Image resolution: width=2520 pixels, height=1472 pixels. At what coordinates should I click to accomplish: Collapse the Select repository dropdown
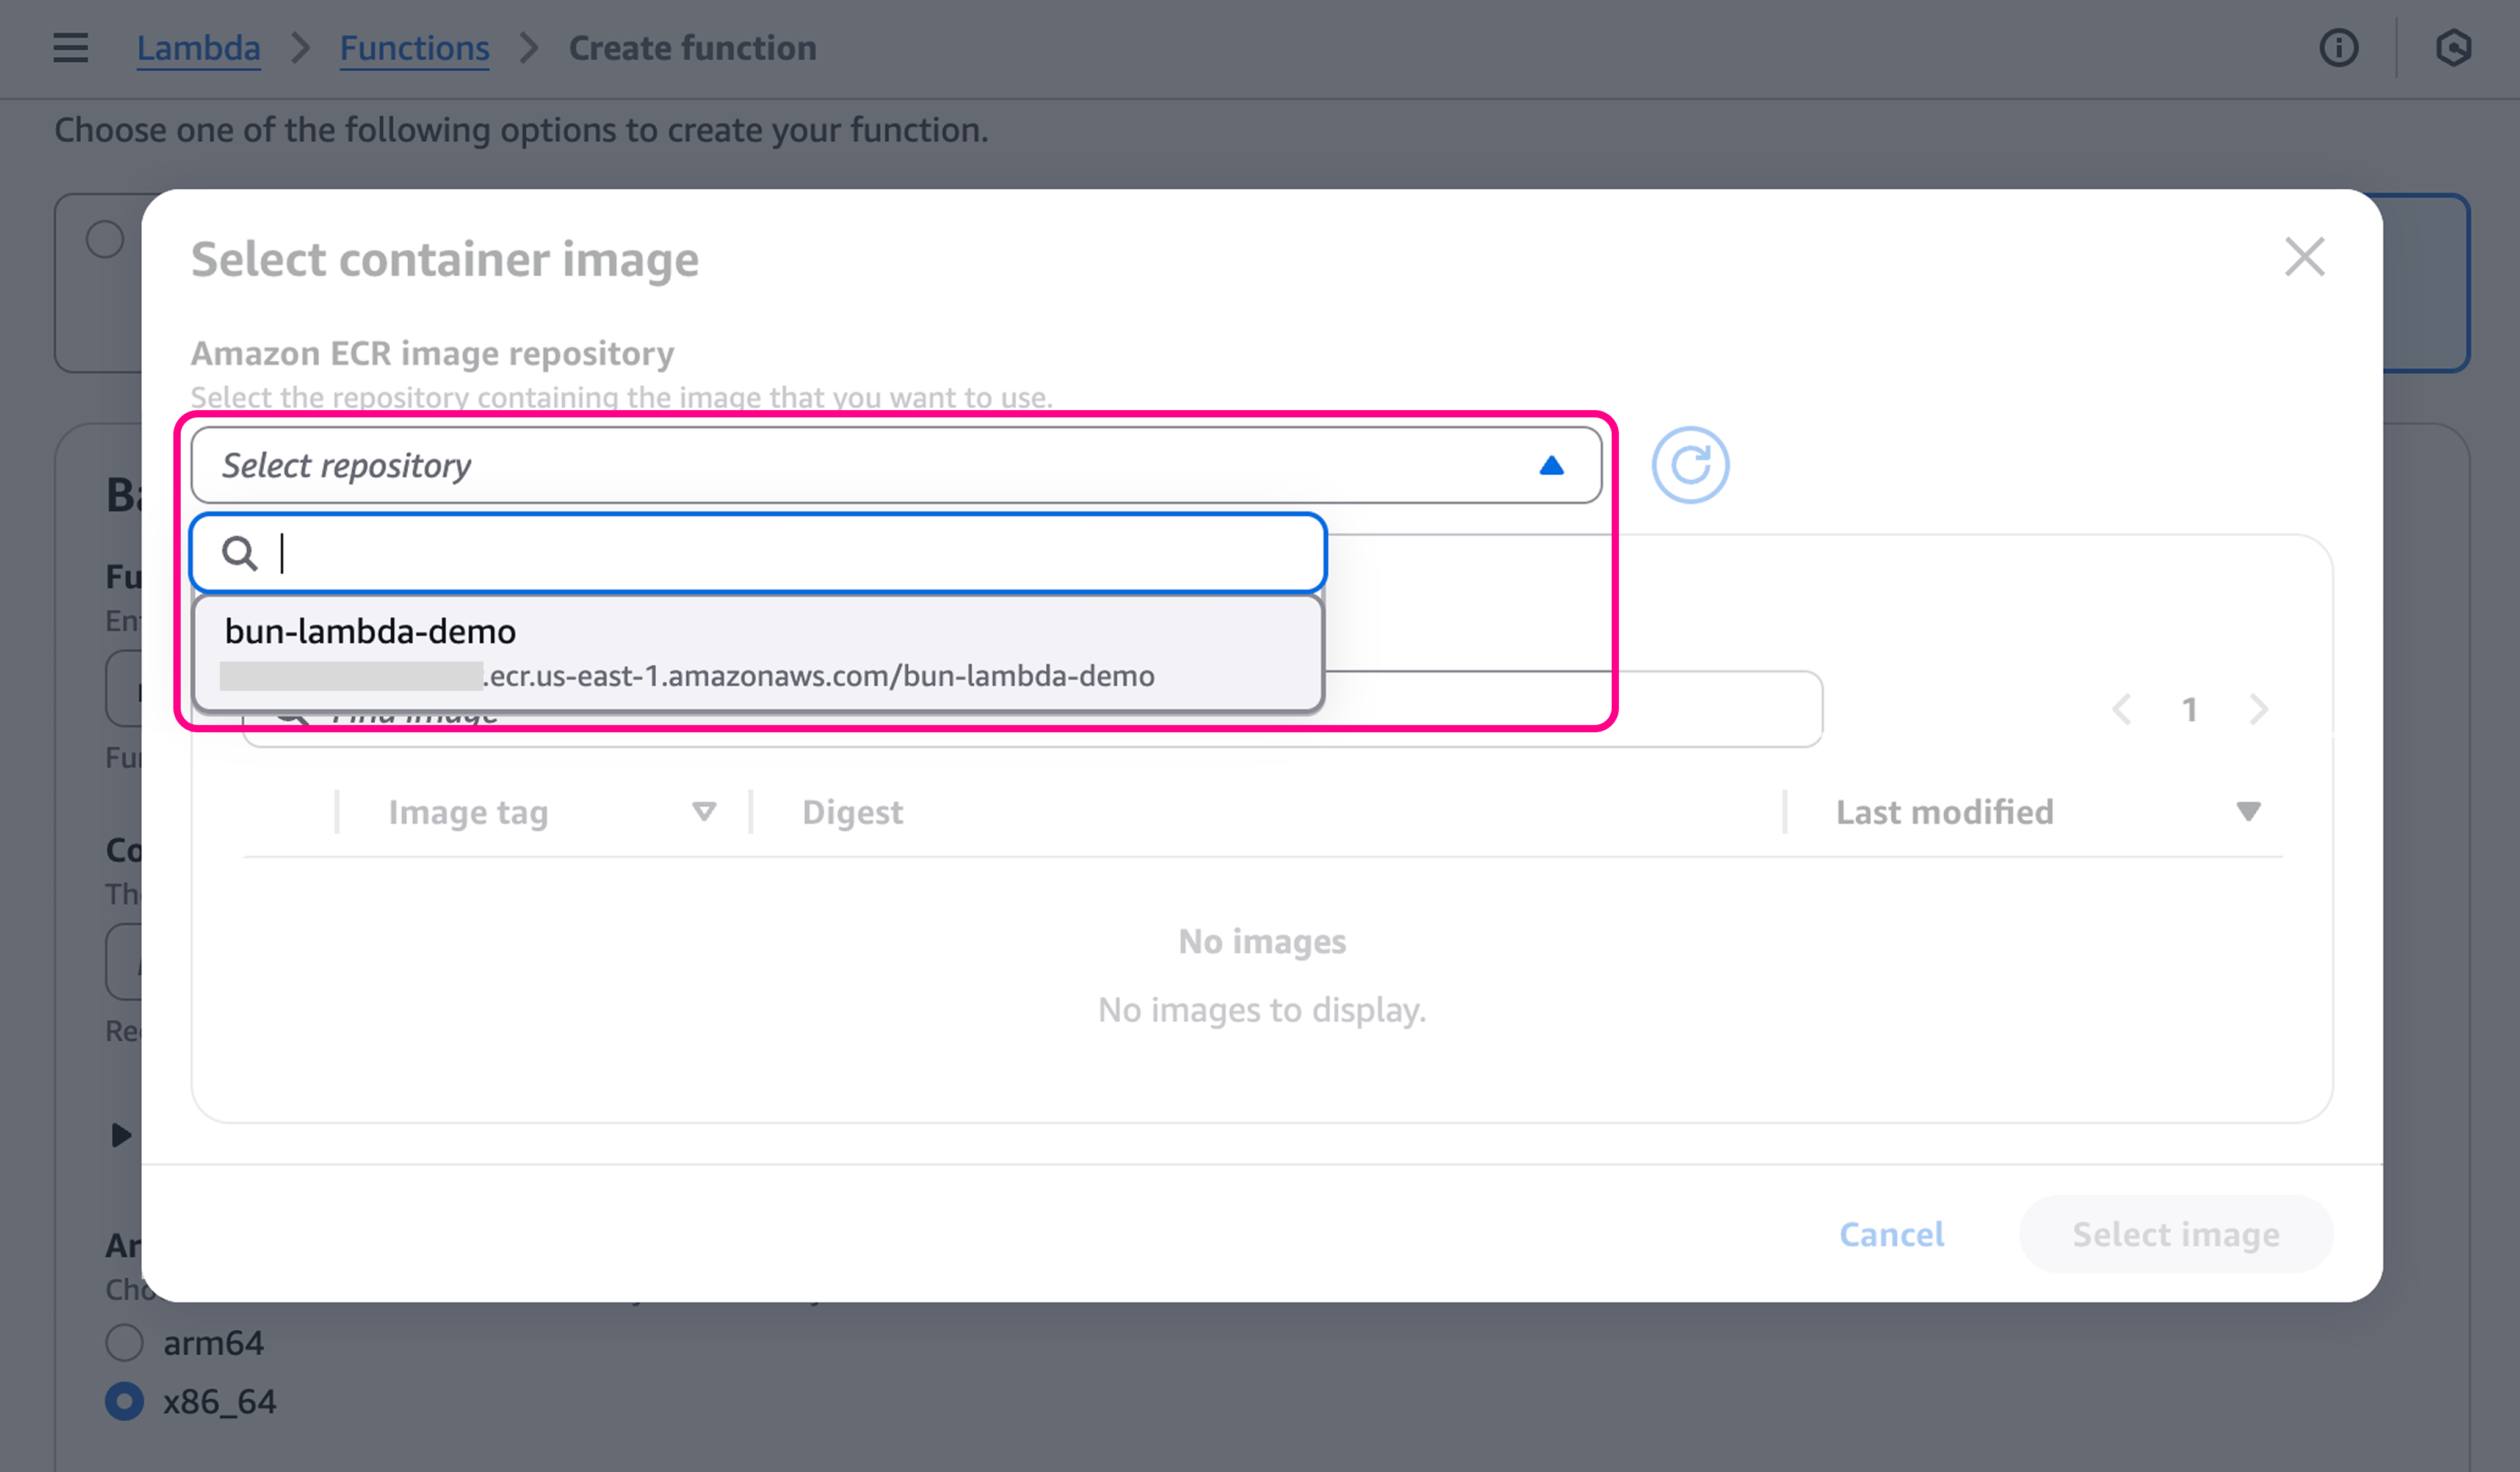click(x=1551, y=464)
